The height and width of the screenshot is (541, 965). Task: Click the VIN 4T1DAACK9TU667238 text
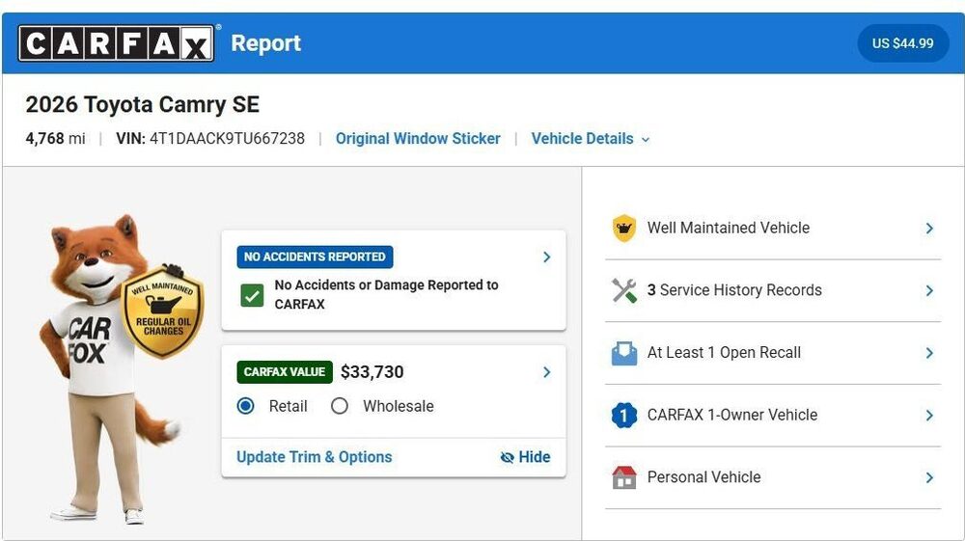(210, 139)
